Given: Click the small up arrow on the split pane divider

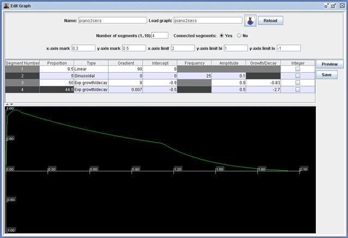Looking at the screenshot, I should pyautogui.click(x=7, y=104).
